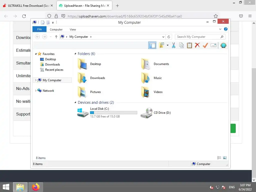Close the UploadHaven browser tab

tap(108, 6)
